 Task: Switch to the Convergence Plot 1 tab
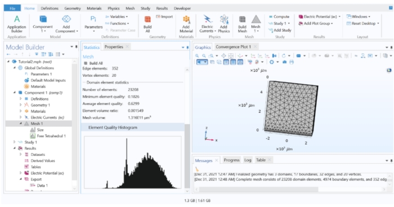(x=233, y=47)
